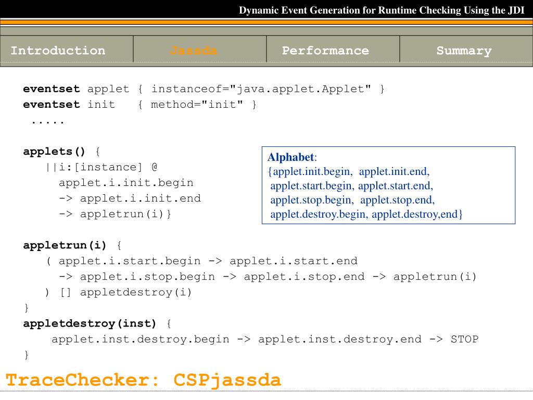Click the '||i:[instance] @' line
This screenshot has height=400, width=533.
tap(101, 167)
